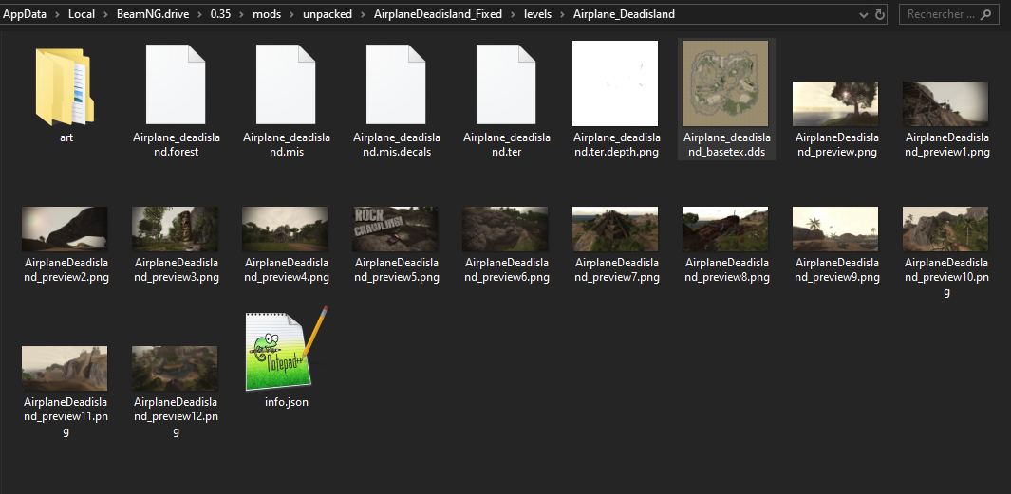The image size is (1011, 494).
Task: Select Airplane_deadisland.mis file icon
Action: [x=286, y=83]
